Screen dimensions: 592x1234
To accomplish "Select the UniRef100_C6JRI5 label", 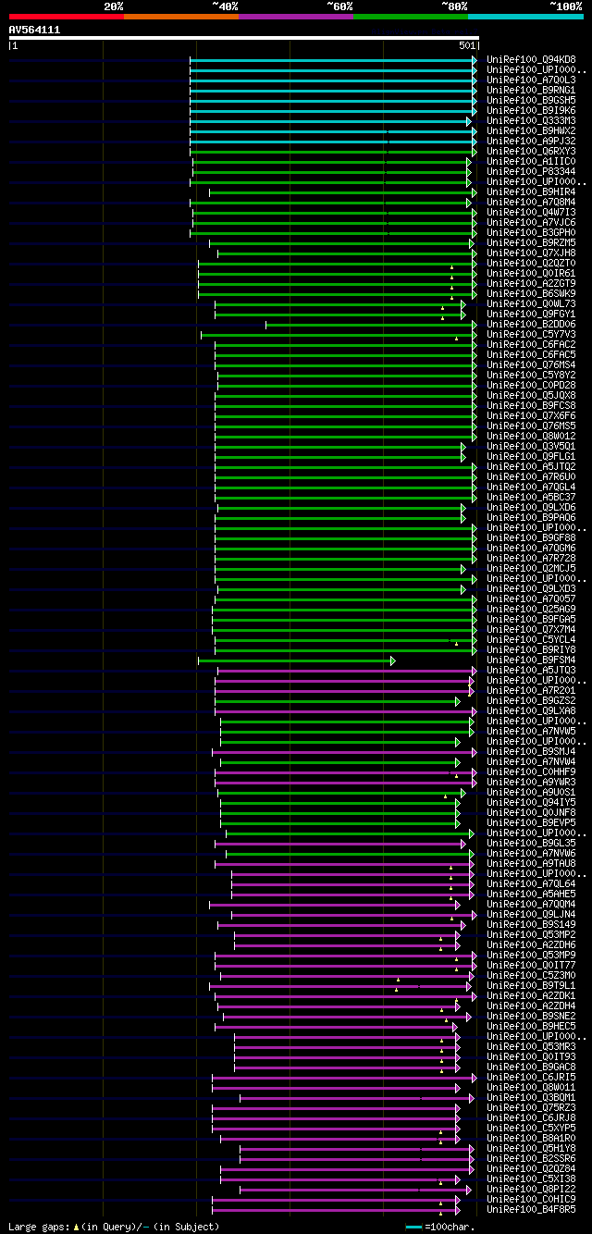I will [x=531, y=1077].
